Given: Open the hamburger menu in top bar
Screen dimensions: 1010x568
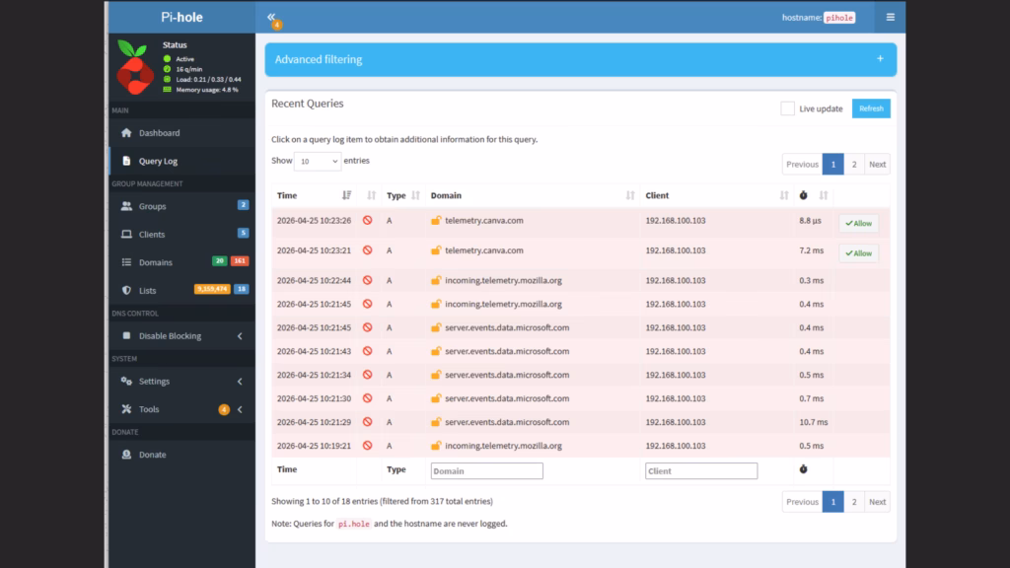Looking at the screenshot, I should coord(891,18).
